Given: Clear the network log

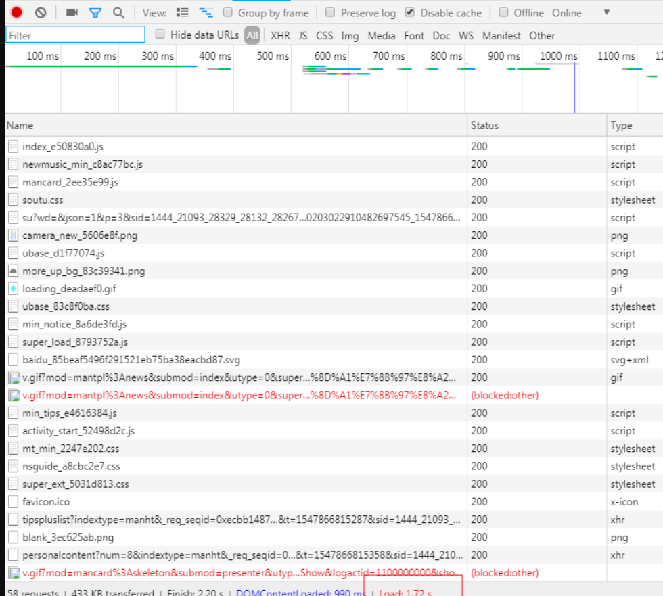Looking at the screenshot, I should point(41,13).
